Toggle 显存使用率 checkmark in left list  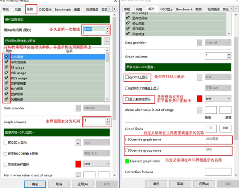click(6, 83)
